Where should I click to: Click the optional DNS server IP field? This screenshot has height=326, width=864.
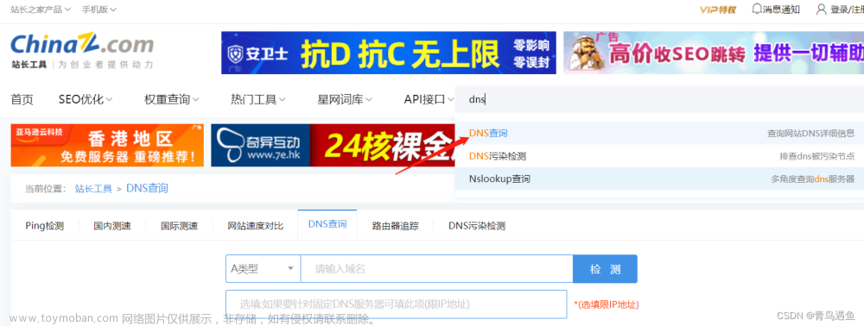397,304
